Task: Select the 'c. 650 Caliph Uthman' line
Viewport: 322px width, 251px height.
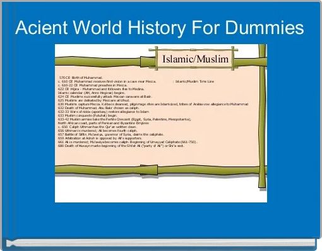Action: 97,127
